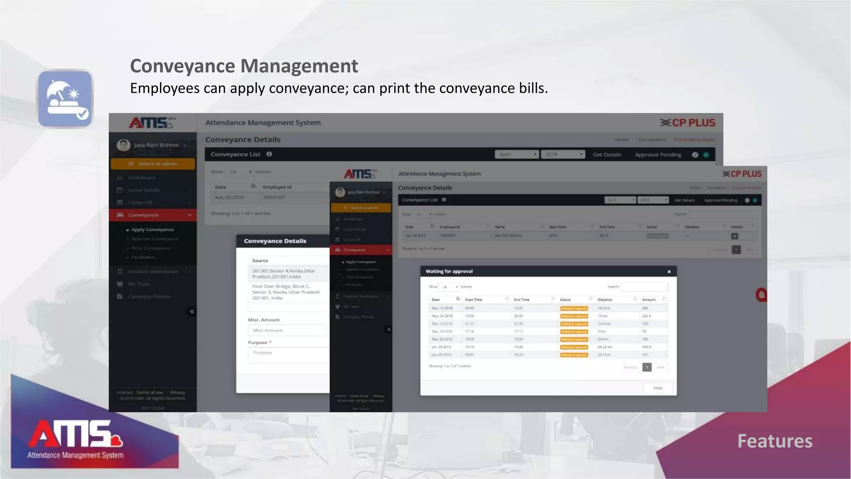The image size is (851, 479).
Task: Open Show entries dropdown in rear window list
Action: click(x=239, y=172)
